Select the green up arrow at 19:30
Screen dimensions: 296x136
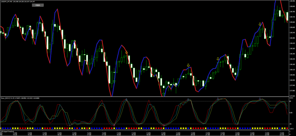(164, 94)
